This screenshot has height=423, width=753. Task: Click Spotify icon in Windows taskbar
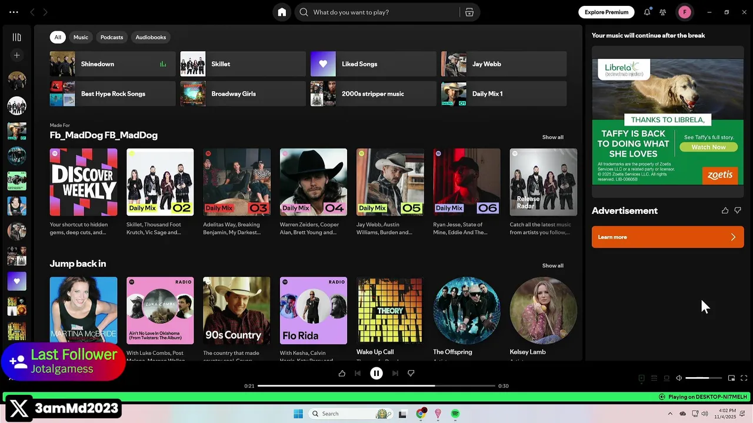(455, 414)
